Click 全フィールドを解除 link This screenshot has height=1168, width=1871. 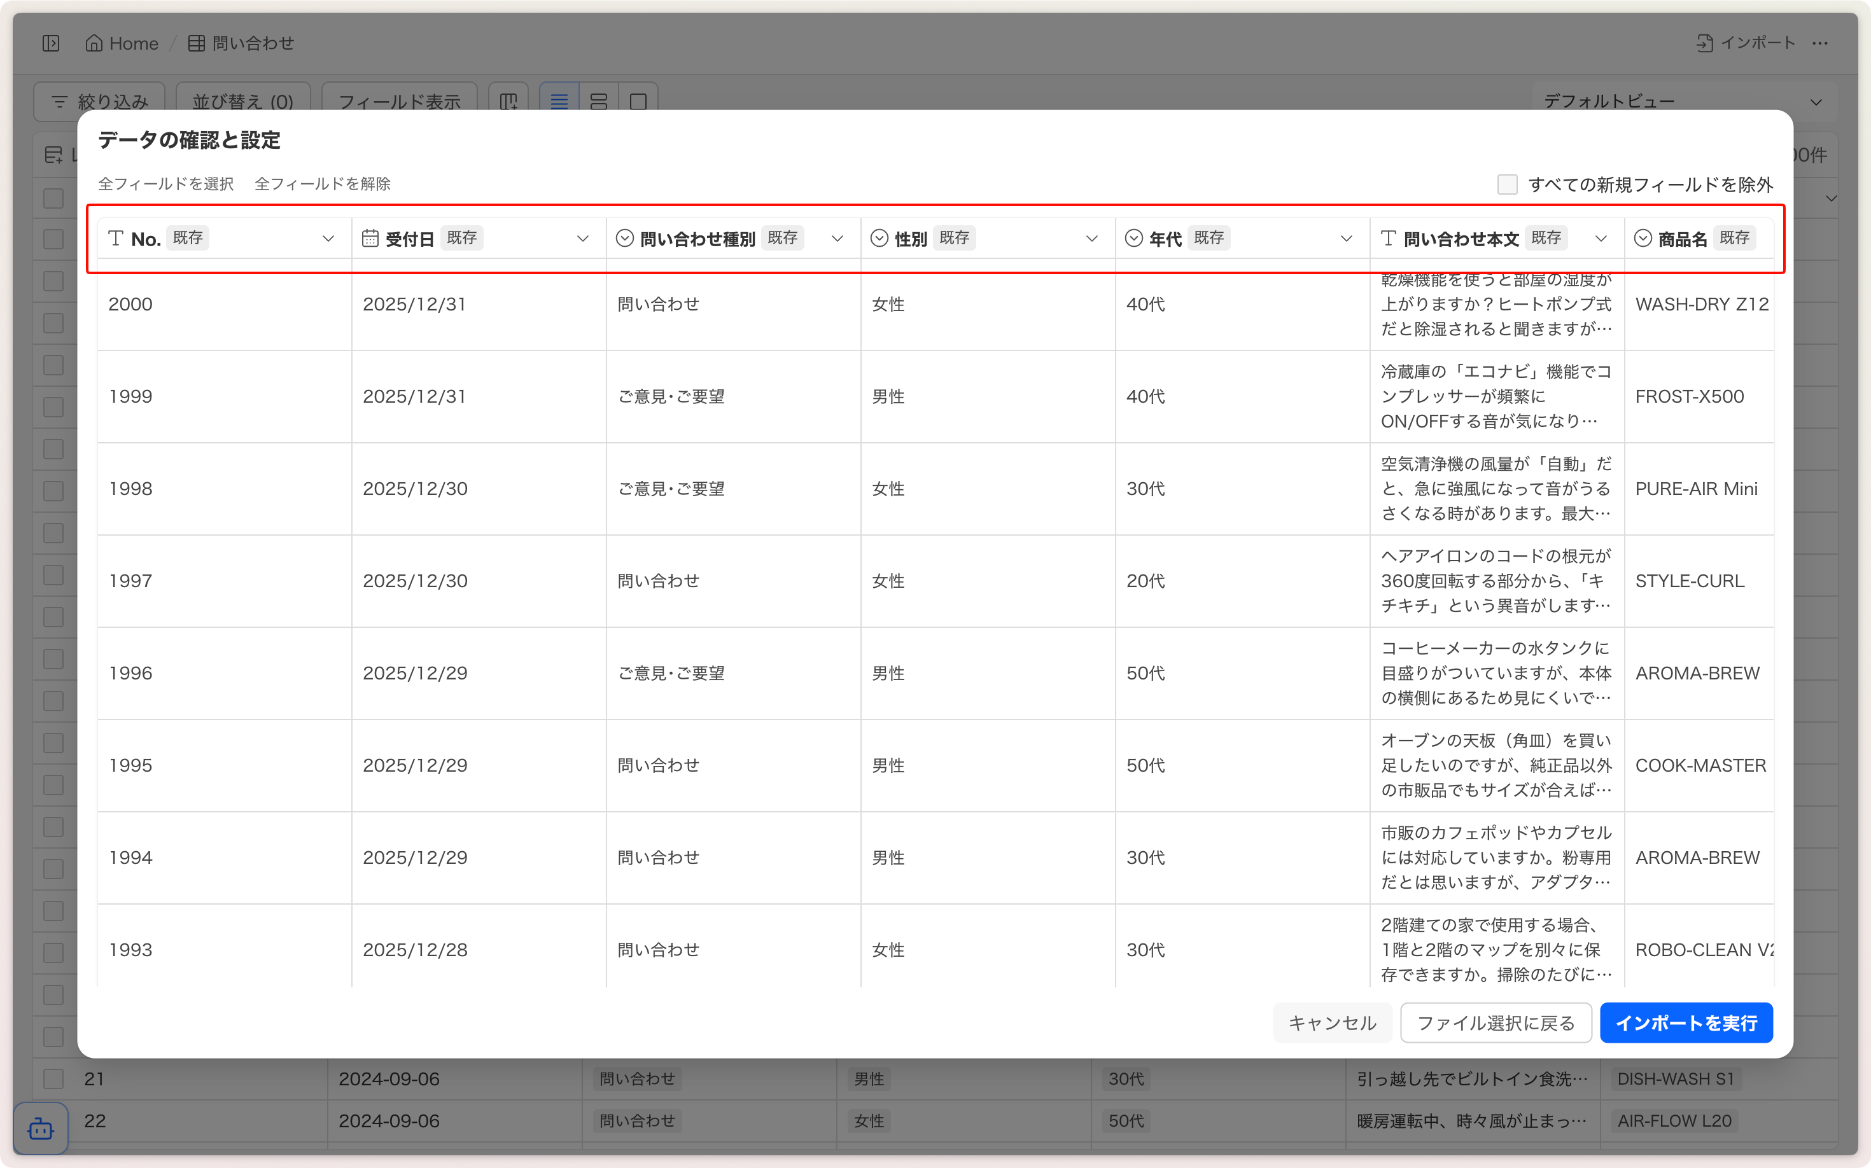pyautogui.click(x=322, y=184)
